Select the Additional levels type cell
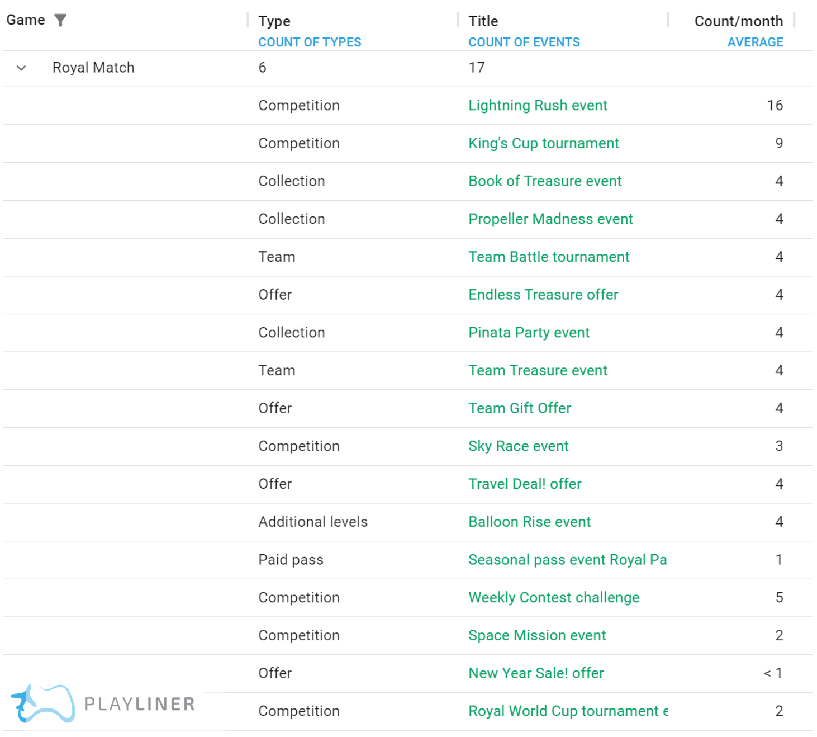Image resolution: width=817 pixels, height=737 pixels. pos(313,522)
